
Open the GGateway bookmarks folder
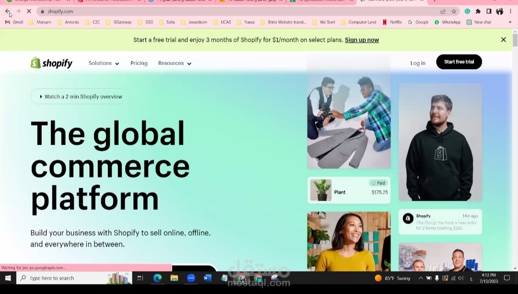(119, 22)
